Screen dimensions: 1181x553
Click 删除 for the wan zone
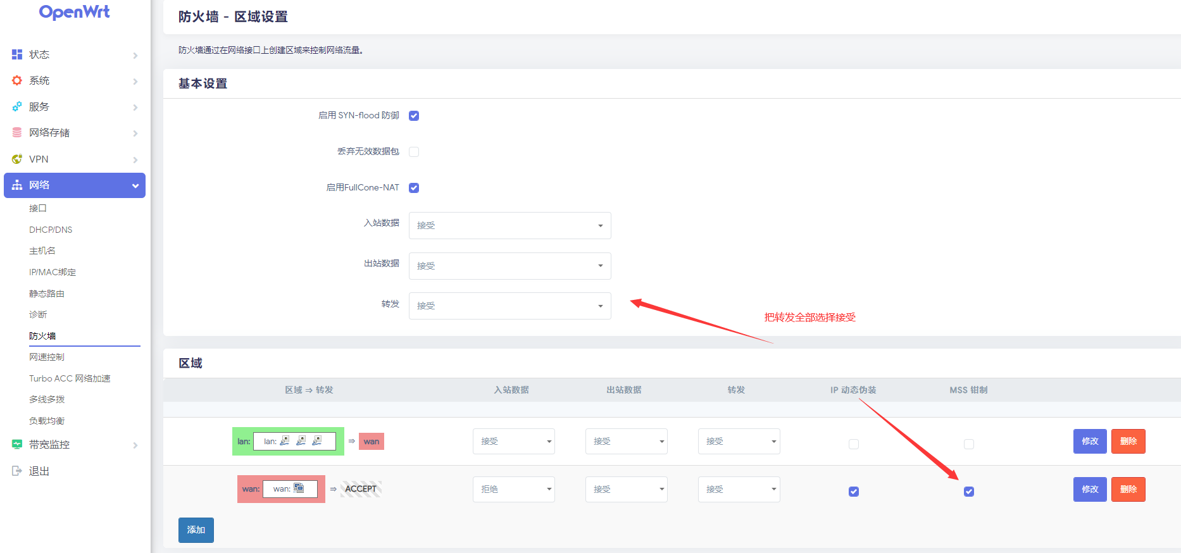click(x=1128, y=489)
